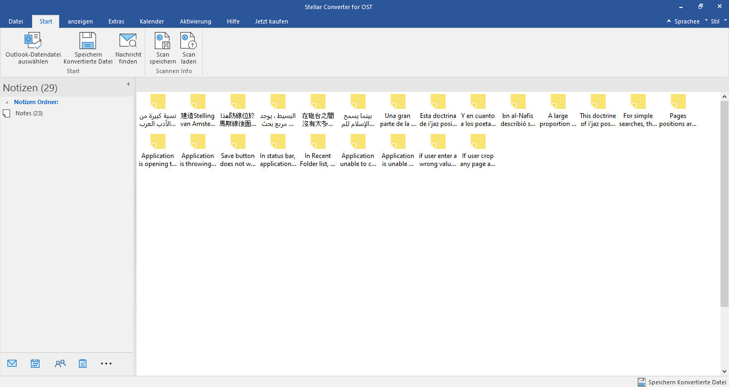Open more navigation options ellipsis

tap(106, 364)
